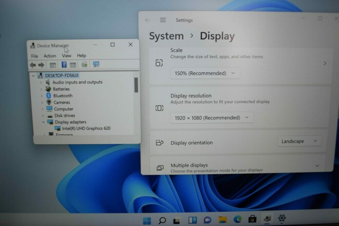Collapse the Display adapters category
339x226 pixels.
[x=43, y=122]
